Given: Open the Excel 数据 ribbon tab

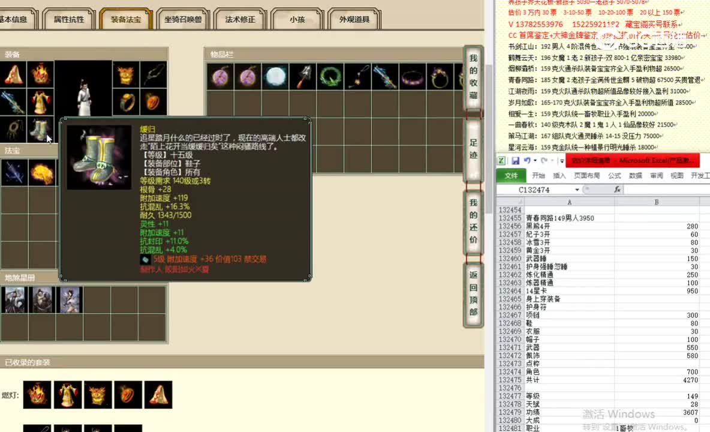Looking at the screenshot, I should tap(635, 176).
